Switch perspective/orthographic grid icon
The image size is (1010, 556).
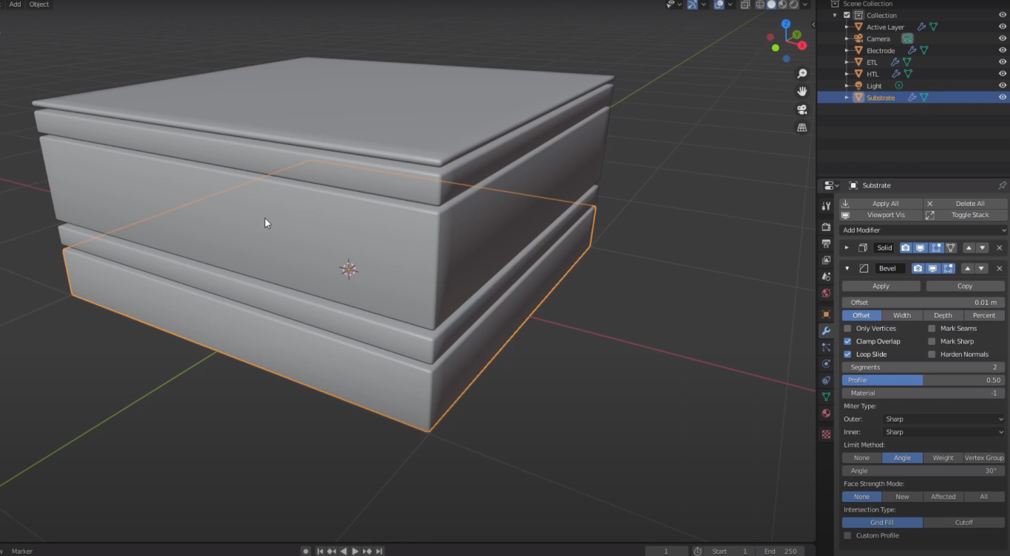point(801,128)
